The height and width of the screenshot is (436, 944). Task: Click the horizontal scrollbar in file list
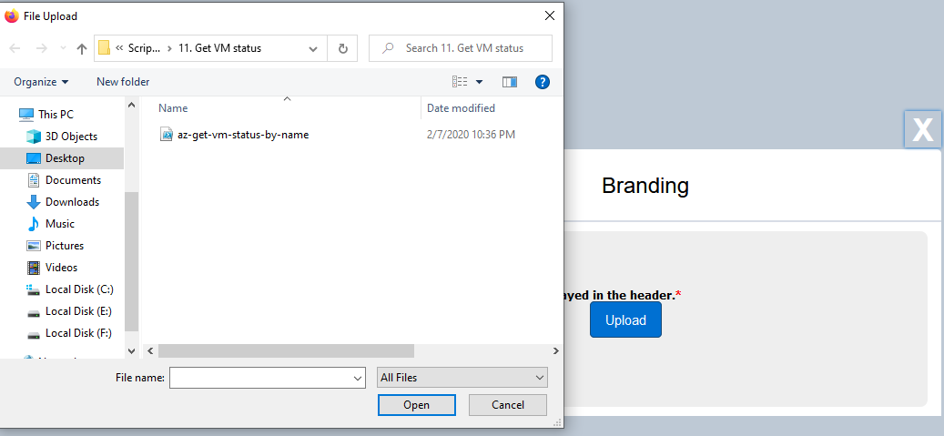286,350
